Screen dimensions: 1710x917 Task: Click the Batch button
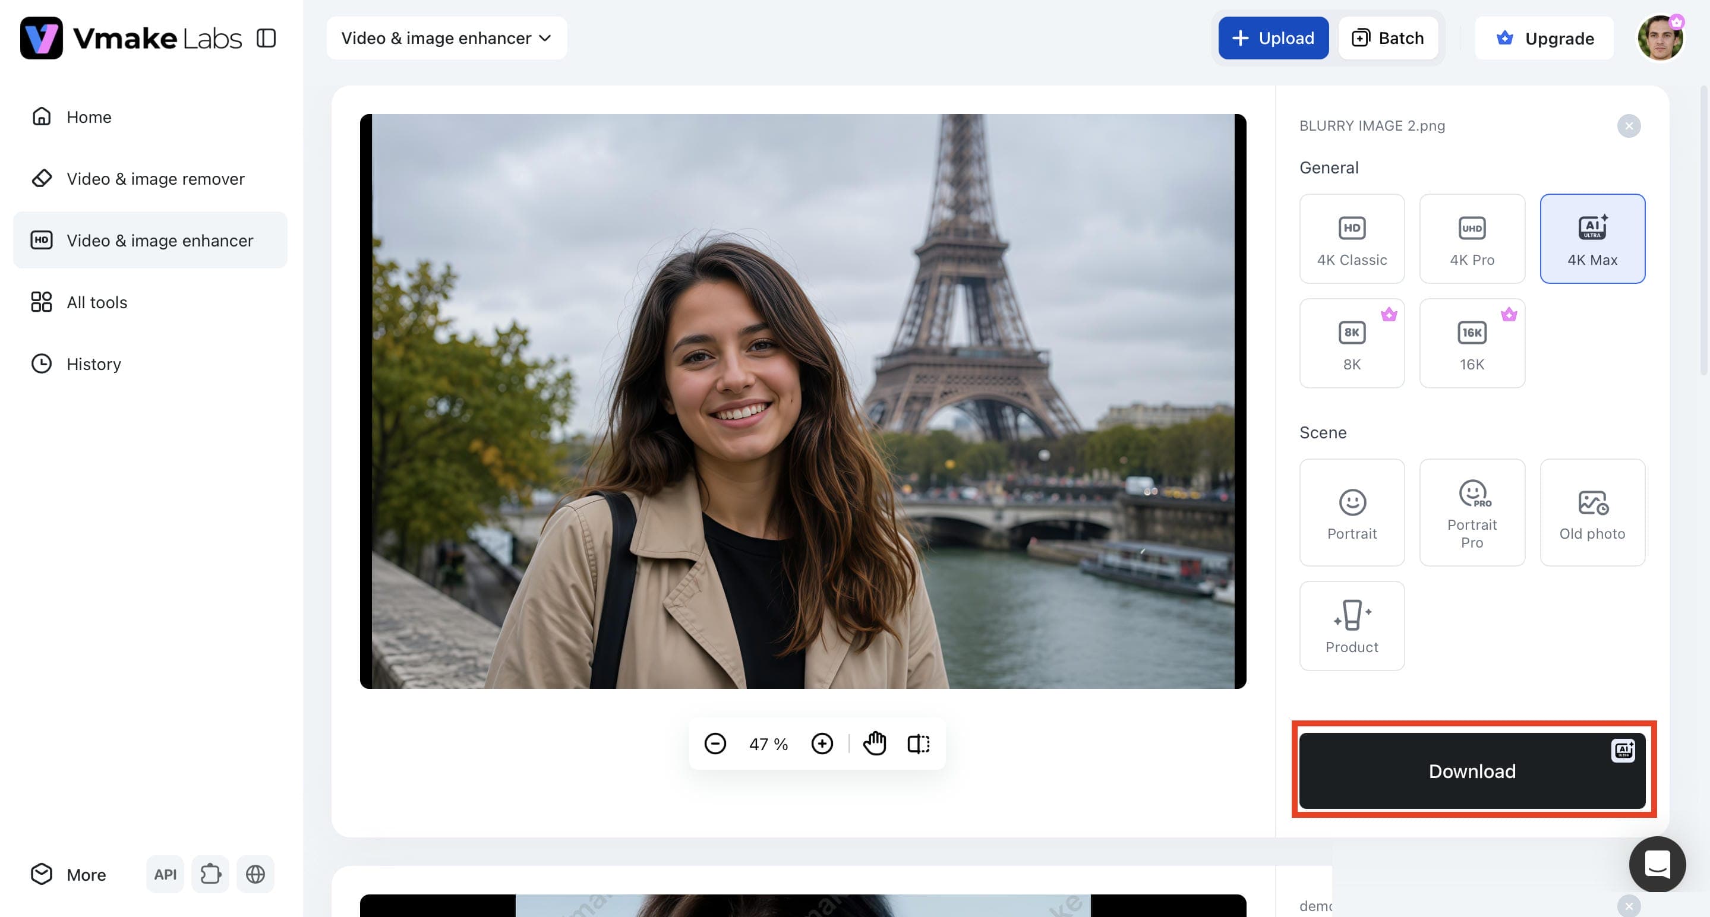tap(1388, 38)
